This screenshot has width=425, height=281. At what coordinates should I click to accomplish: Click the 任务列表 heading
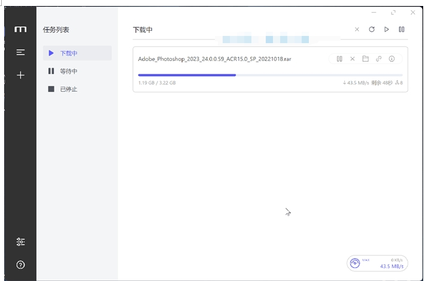[x=56, y=29]
